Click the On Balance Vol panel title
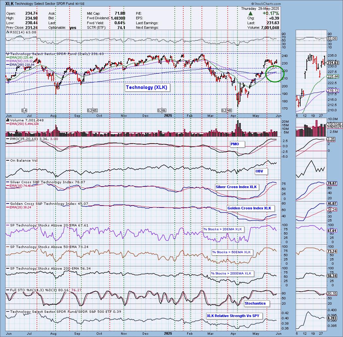The image size is (343, 337). click(x=22, y=160)
